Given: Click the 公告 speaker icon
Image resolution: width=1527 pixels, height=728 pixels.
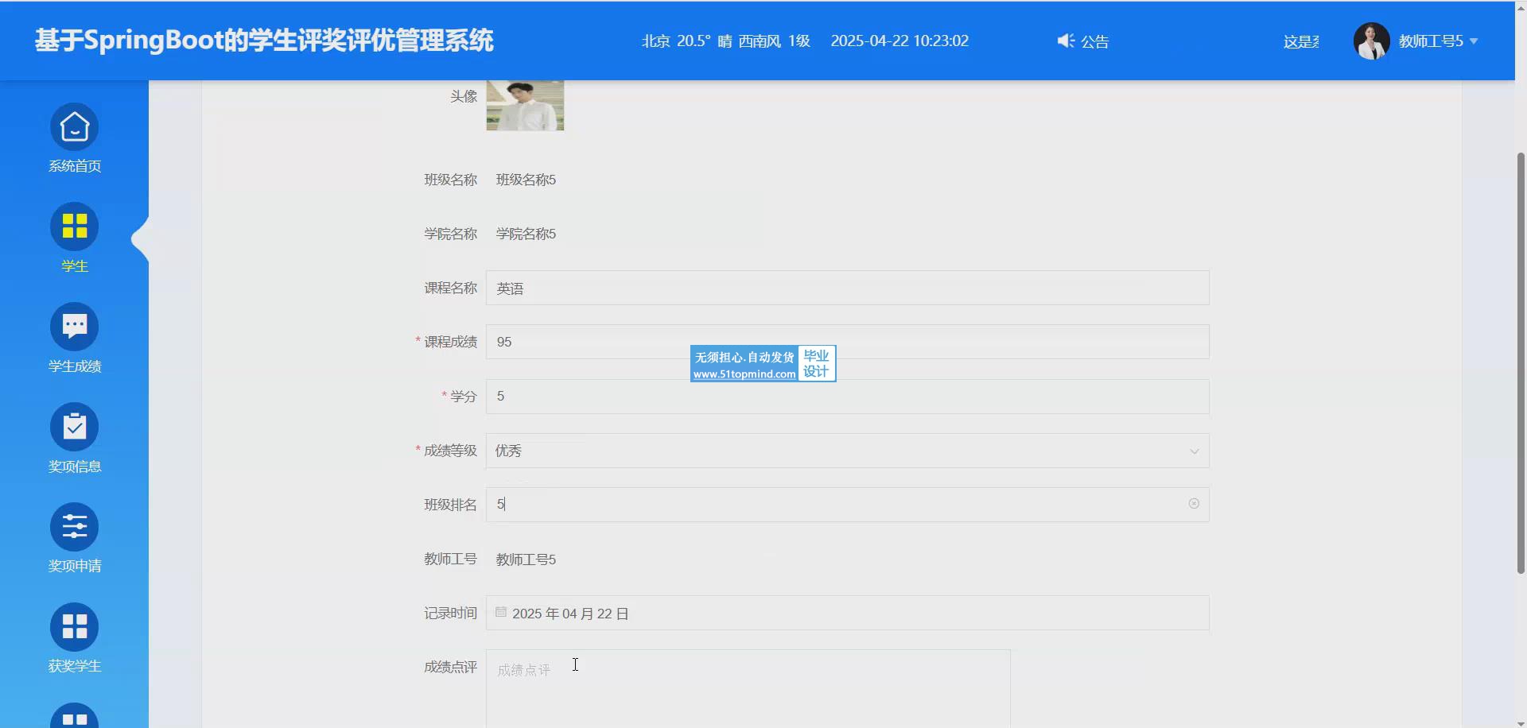Looking at the screenshot, I should pos(1066,41).
